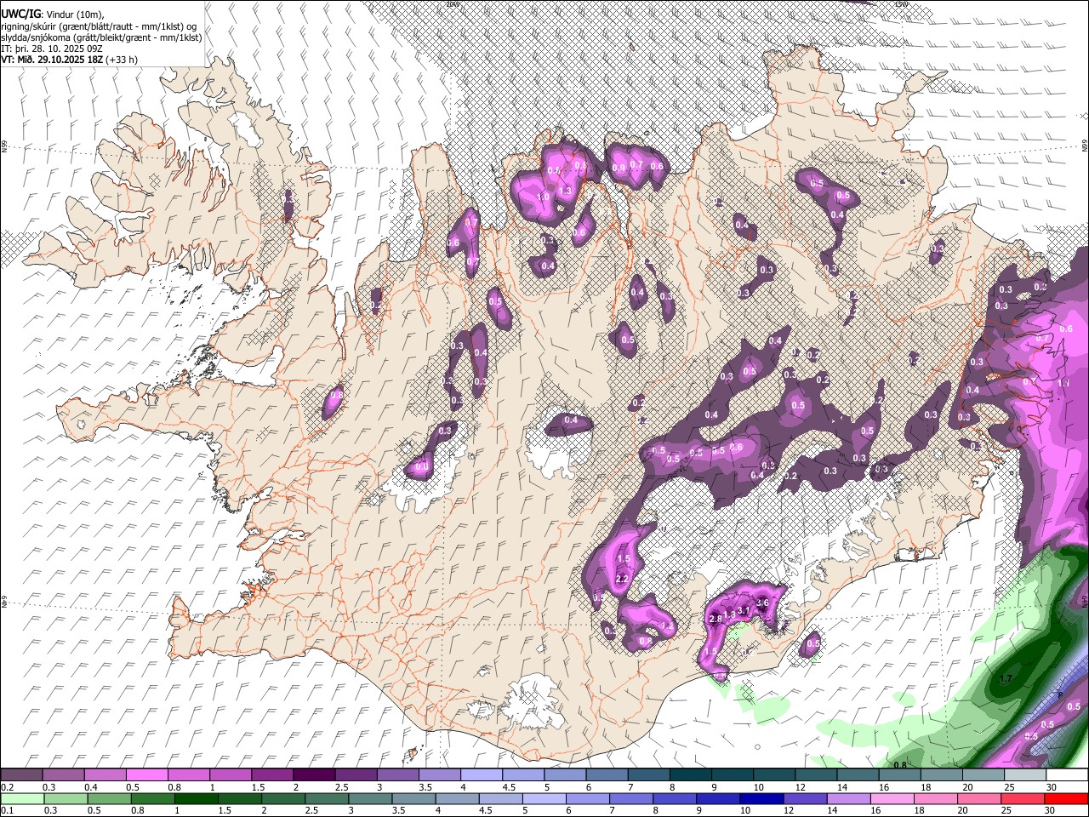Click the 2.8 precipitation value on the map
Screen dimensions: 1089x817
(715, 619)
